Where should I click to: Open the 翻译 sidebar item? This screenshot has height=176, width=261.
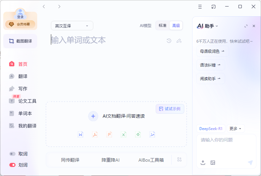[x=18, y=76]
